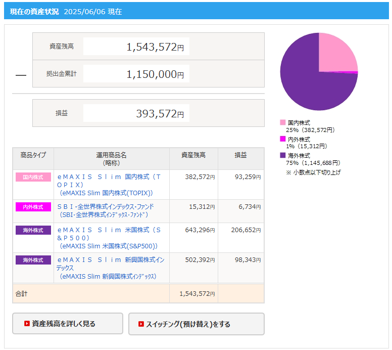Click the pink 国内株式 product type badge

(x=33, y=177)
